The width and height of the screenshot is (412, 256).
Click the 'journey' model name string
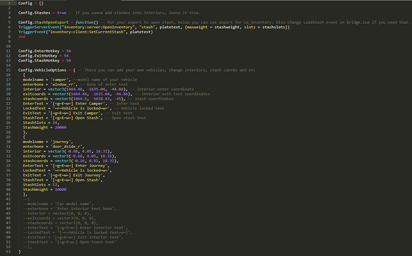(62, 141)
